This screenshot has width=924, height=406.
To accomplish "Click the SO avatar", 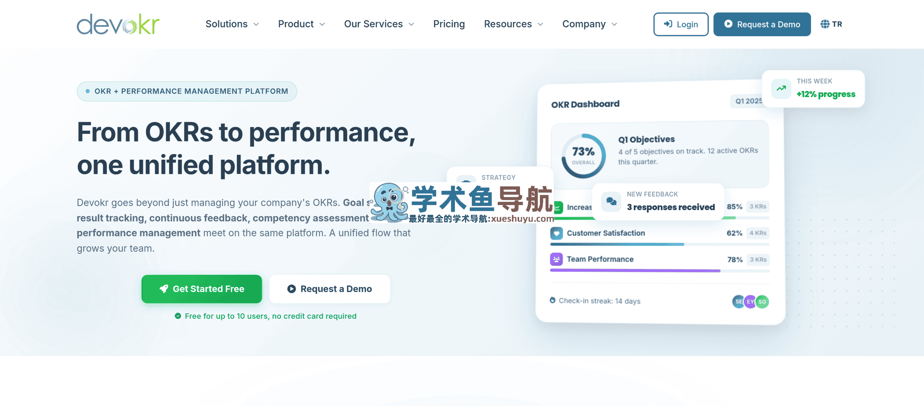I will pyautogui.click(x=762, y=301).
